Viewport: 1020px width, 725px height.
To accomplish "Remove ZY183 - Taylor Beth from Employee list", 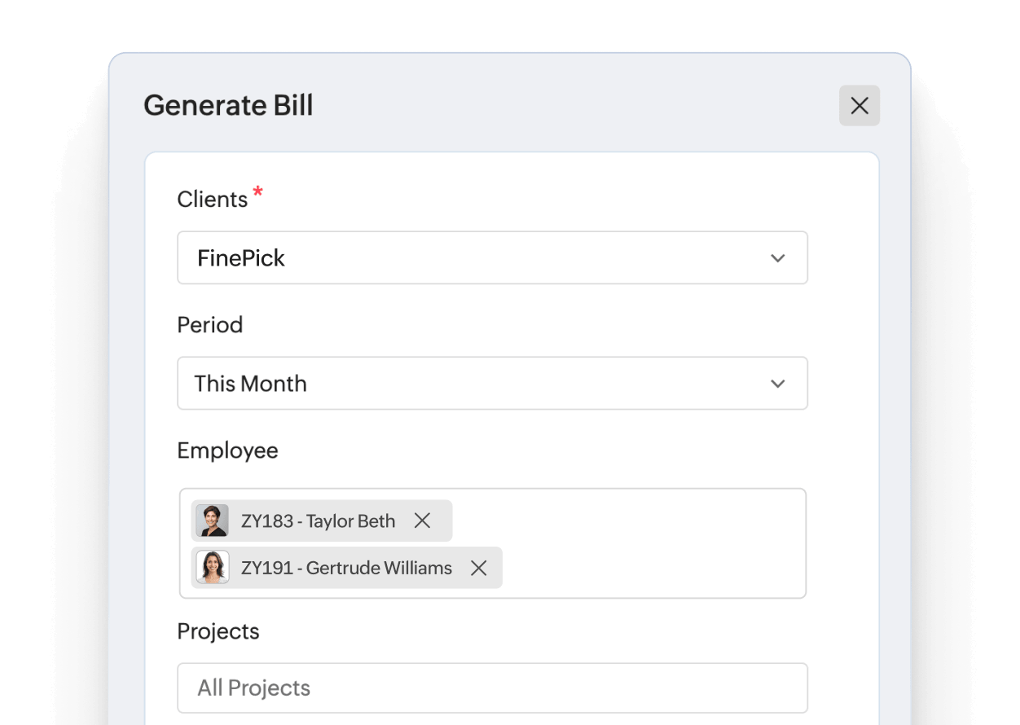I will point(423,521).
